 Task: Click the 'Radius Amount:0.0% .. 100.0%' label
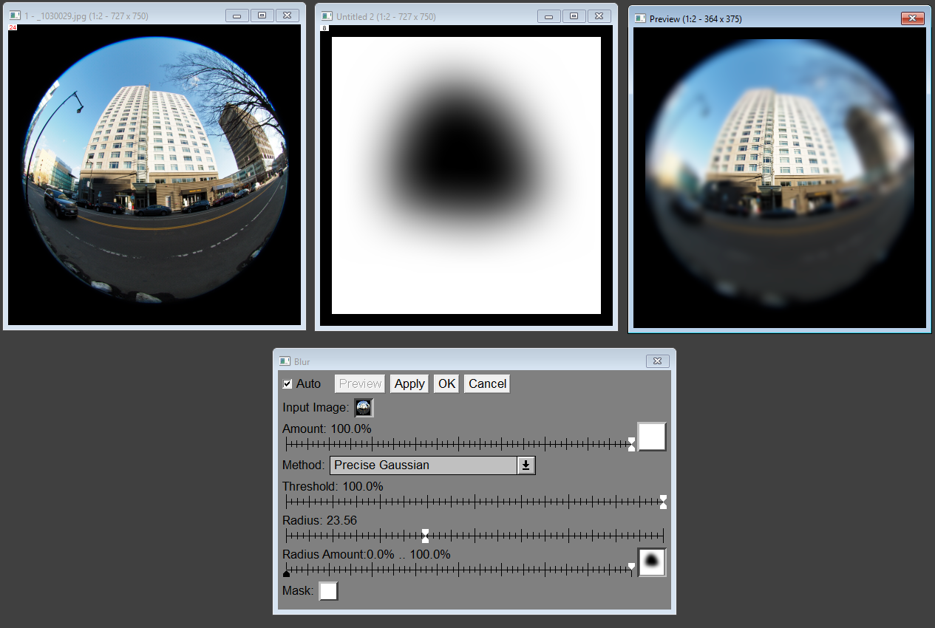pos(367,554)
